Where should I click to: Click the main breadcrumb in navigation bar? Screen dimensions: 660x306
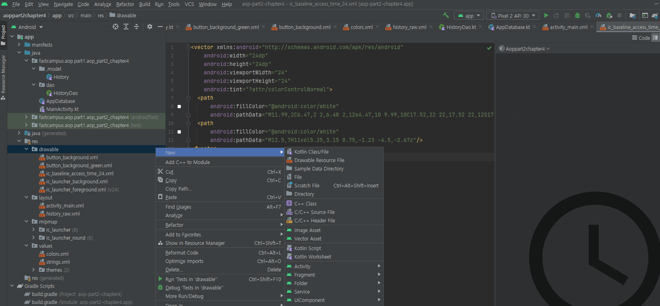click(x=86, y=15)
